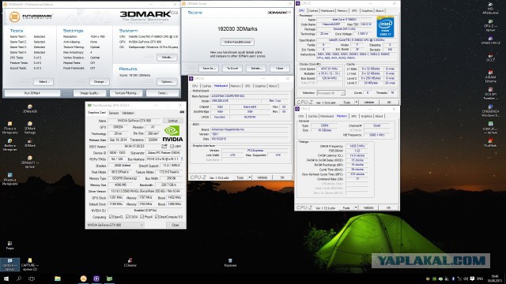Click the taskbar search icon
Screen dimensions: 506x284
pyautogui.click(x=19, y=278)
